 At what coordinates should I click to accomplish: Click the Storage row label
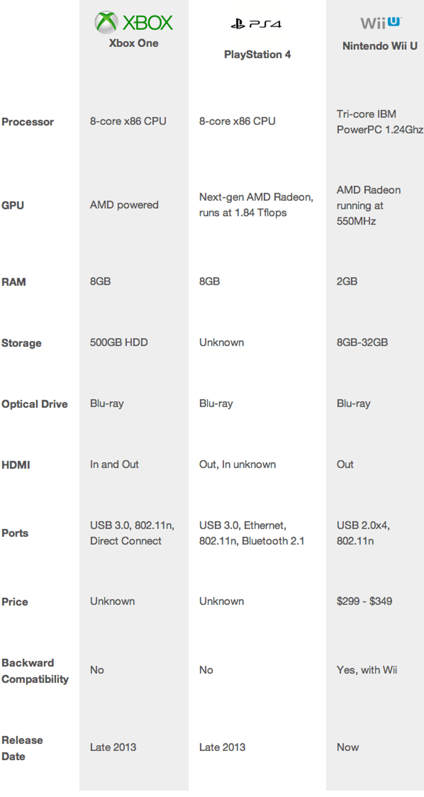click(x=21, y=344)
